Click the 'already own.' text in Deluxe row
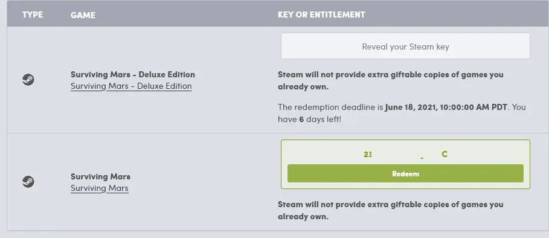Image resolution: width=549 pixels, height=238 pixels. tap(303, 87)
